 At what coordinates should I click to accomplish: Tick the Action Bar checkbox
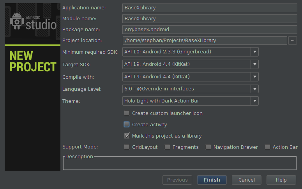coord(267,147)
